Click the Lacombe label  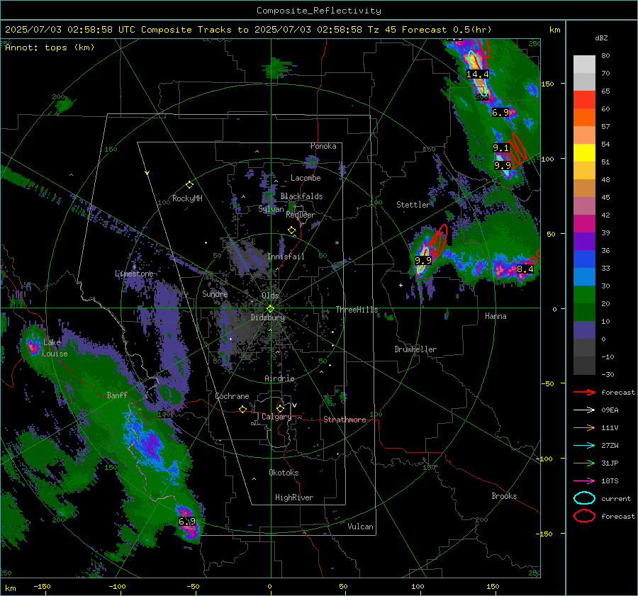306,178
